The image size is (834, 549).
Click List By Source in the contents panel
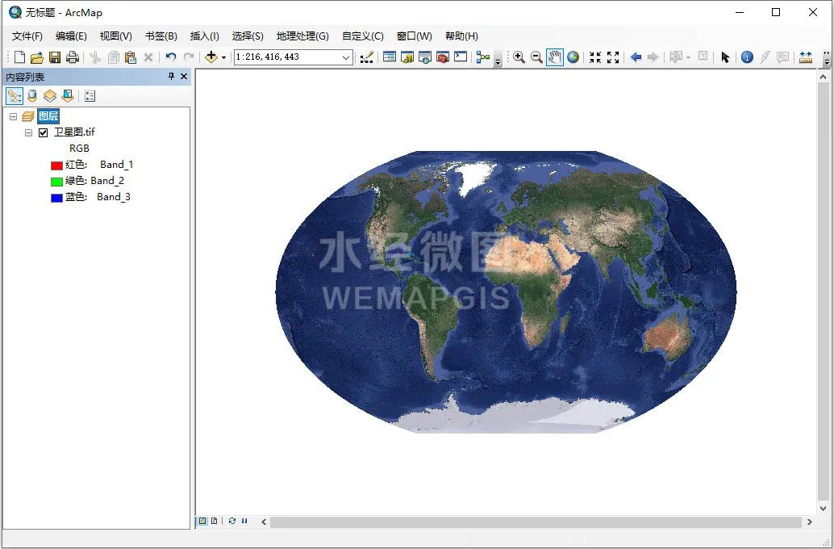(31, 95)
